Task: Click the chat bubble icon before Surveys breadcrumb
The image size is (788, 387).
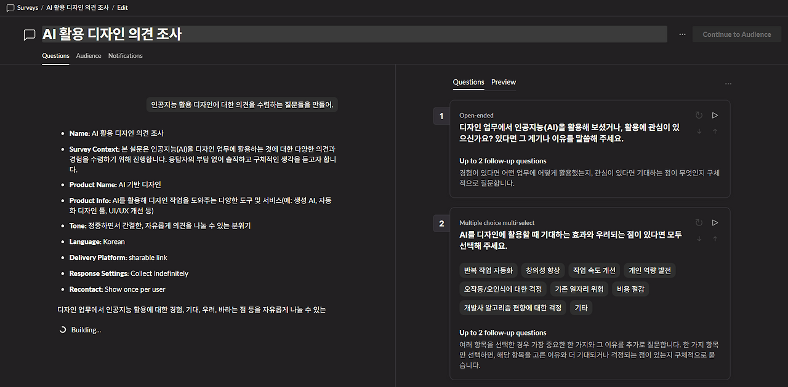Action: click(x=10, y=7)
